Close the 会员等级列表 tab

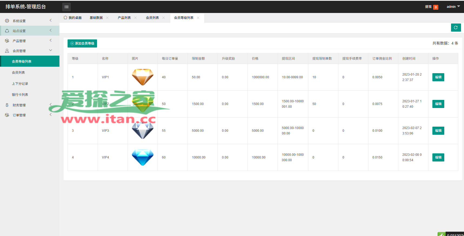tap(198, 18)
